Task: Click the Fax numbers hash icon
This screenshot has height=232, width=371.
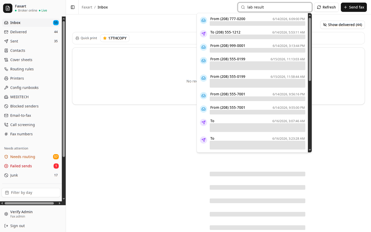Action: pyautogui.click(x=6, y=134)
